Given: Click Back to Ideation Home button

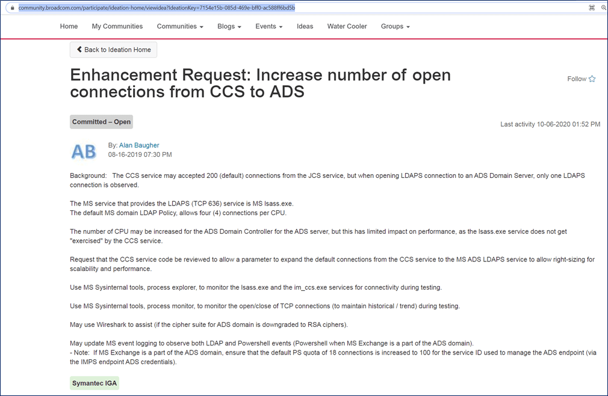Looking at the screenshot, I should [x=114, y=50].
